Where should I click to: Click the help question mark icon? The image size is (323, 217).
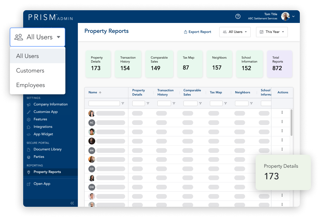(x=238, y=16)
